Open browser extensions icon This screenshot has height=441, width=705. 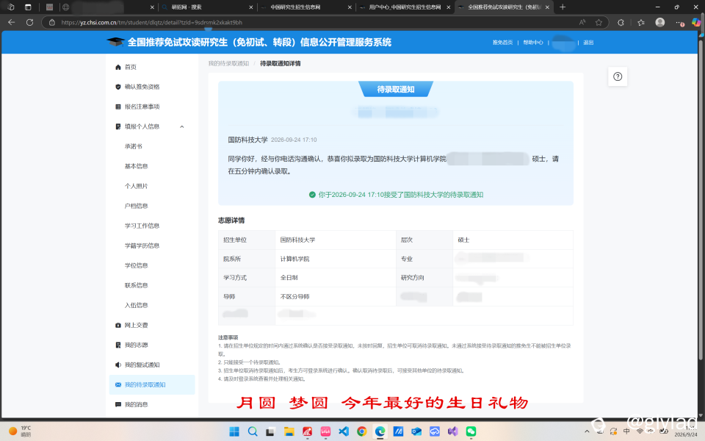(x=621, y=22)
